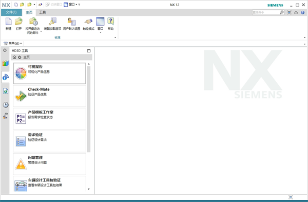Screen dimensions: 308x202
Task: Open the 菜单(M) menu dropdown
Action: tap(13, 43)
